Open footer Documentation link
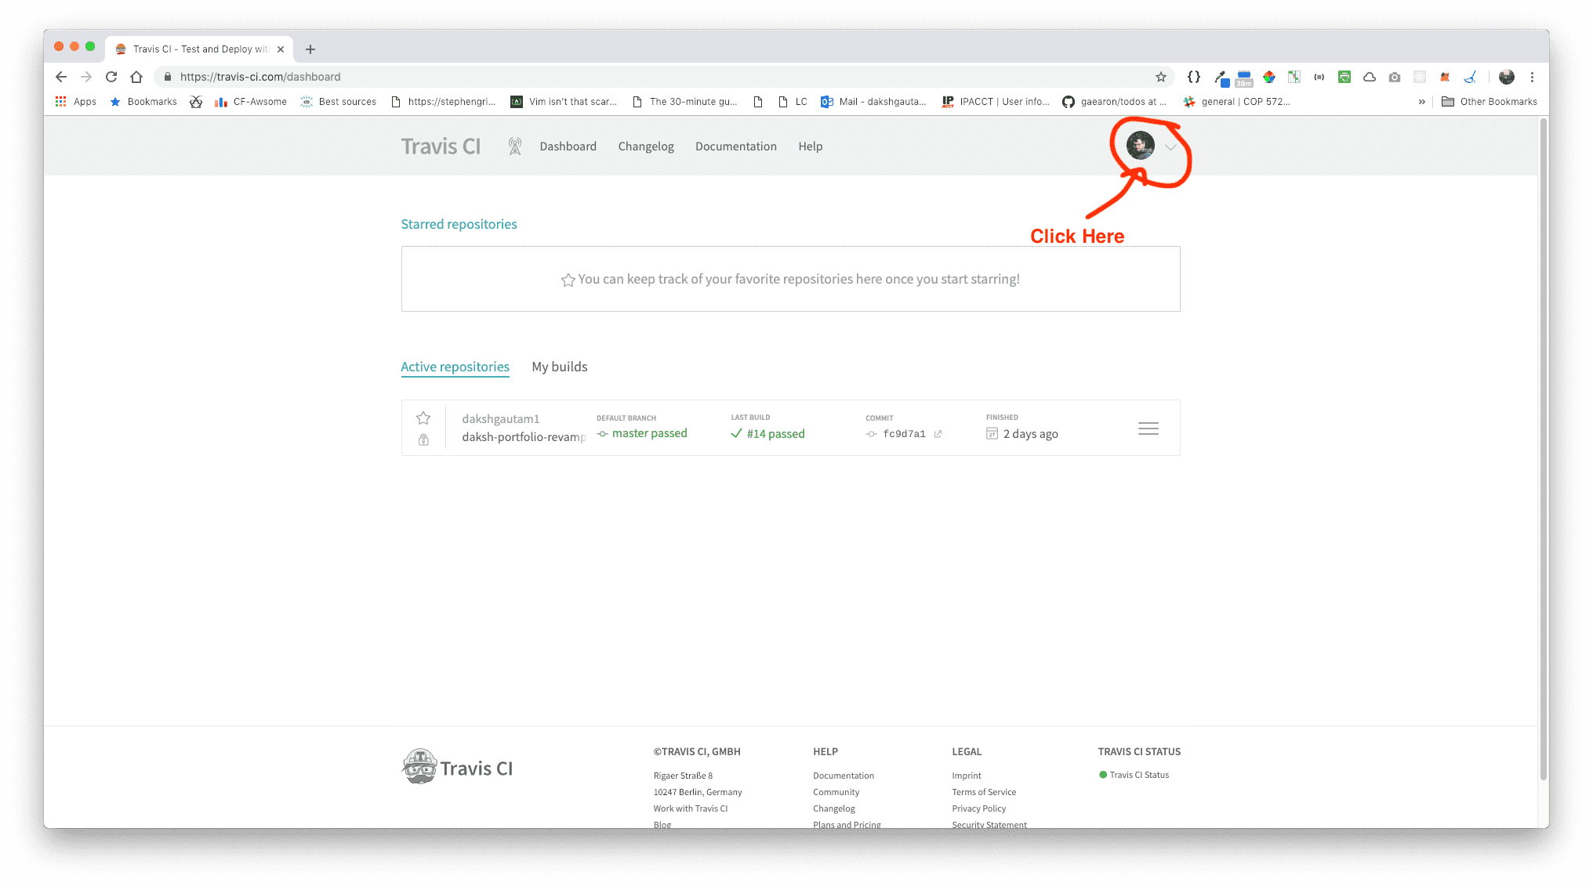The height and width of the screenshot is (886, 1593). click(x=843, y=776)
